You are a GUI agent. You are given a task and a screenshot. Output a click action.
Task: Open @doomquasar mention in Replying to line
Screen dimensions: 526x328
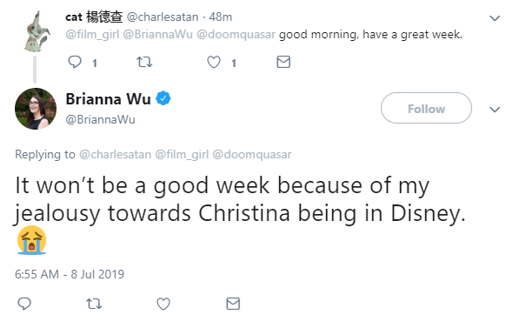point(252,155)
